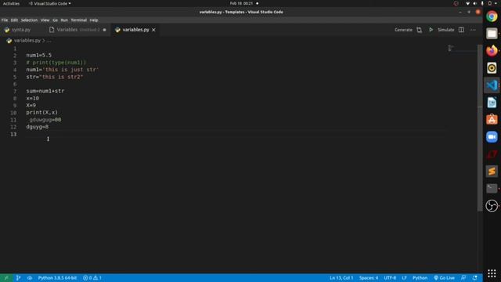Open the editor More Actions ellipsis
The image size is (501, 282).
point(473,30)
